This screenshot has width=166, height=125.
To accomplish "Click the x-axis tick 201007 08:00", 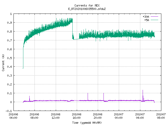I will [161, 116].
